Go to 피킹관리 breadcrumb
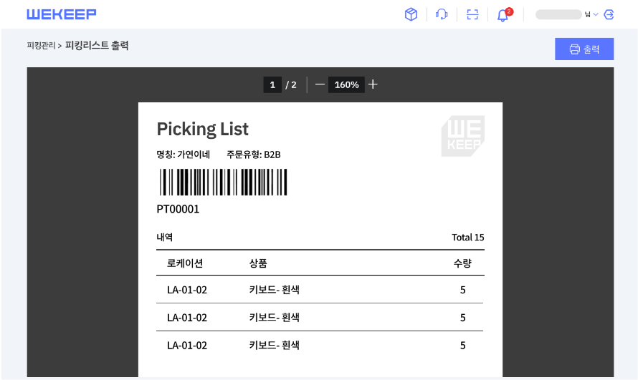 pyautogui.click(x=41, y=46)
